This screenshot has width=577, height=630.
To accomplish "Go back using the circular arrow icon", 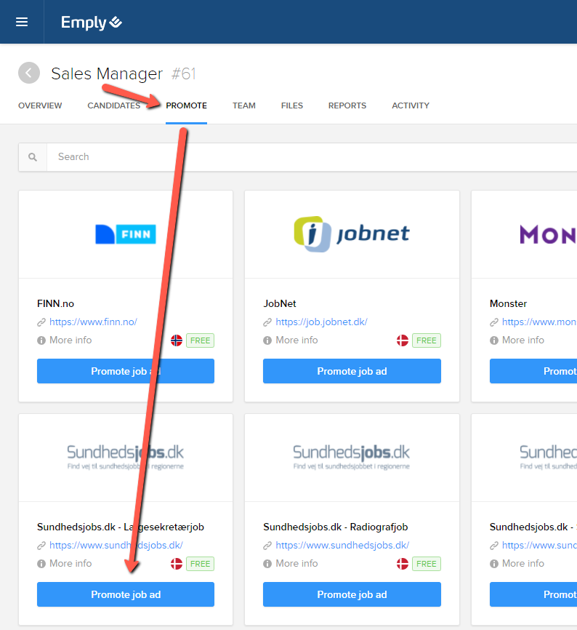I will [29, 73].
